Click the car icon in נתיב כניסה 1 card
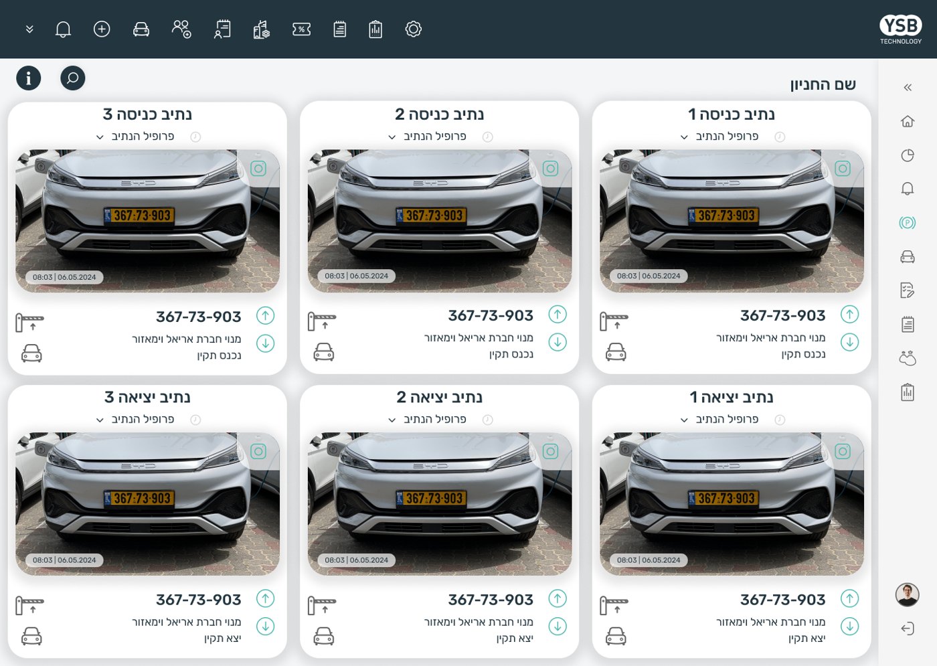 (616, 352)
